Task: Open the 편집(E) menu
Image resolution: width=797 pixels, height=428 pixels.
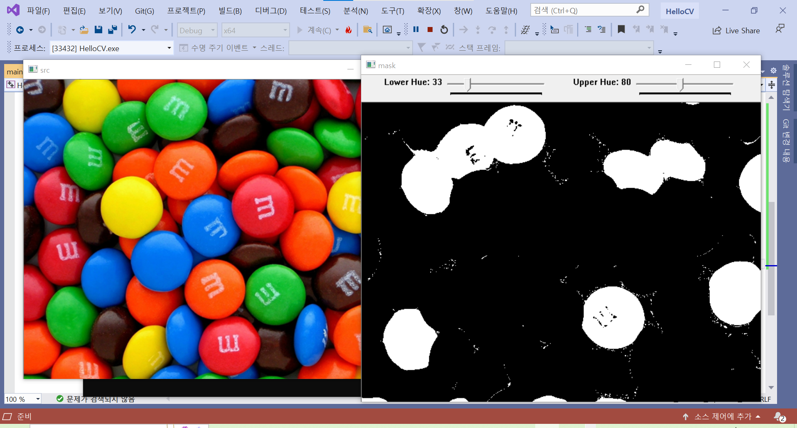Action: pyautogui.click(x=74, y=11)
